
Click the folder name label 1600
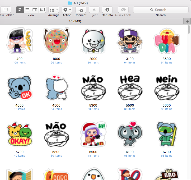tap(56, 59)
